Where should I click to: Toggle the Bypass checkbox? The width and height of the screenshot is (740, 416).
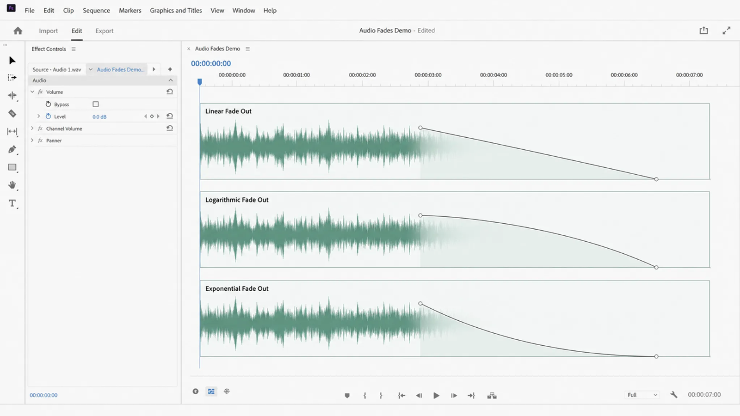[x=96, y=104]
